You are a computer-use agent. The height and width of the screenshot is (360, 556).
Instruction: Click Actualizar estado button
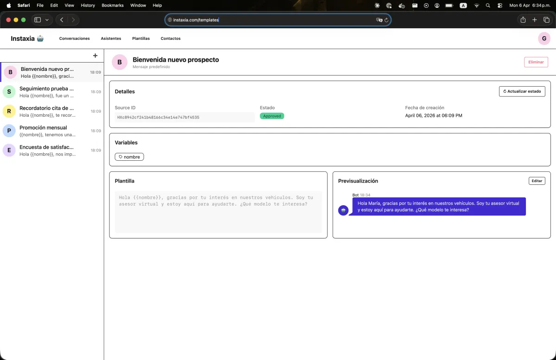click(522, 91)
